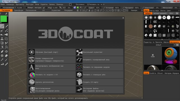Viewport: 180px width, 101px height.
Task: Expand brush alphas list with bottom arrow
Action: [162, 39]
